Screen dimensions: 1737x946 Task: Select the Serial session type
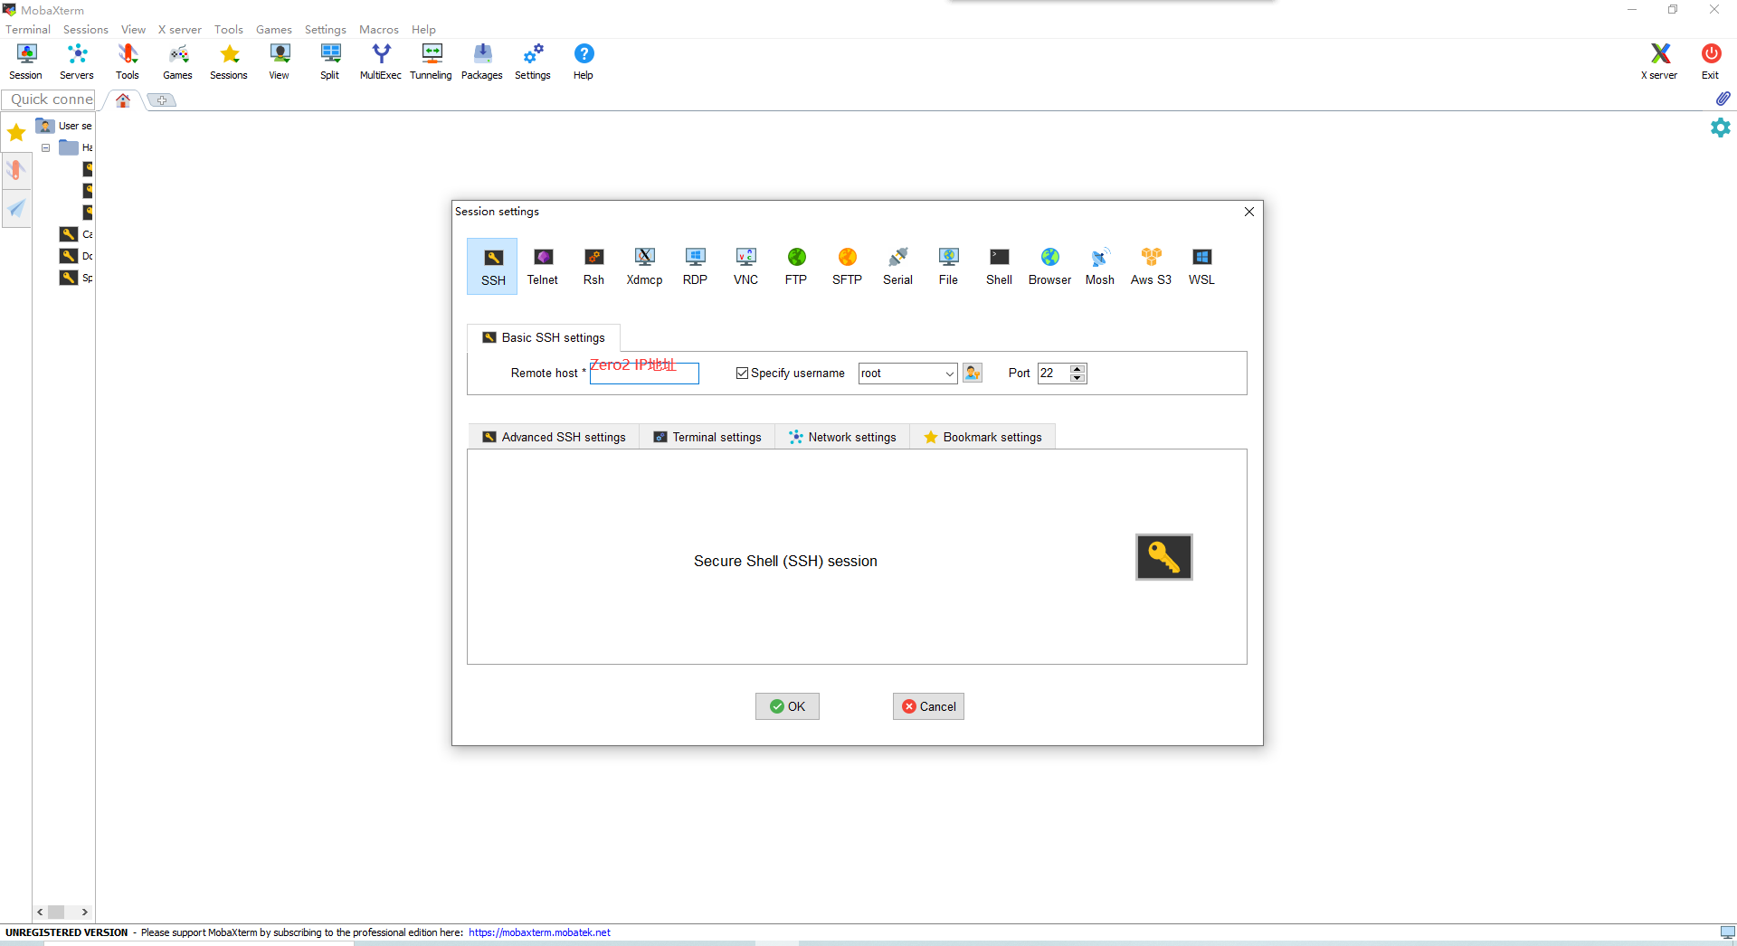click(897, 266)
